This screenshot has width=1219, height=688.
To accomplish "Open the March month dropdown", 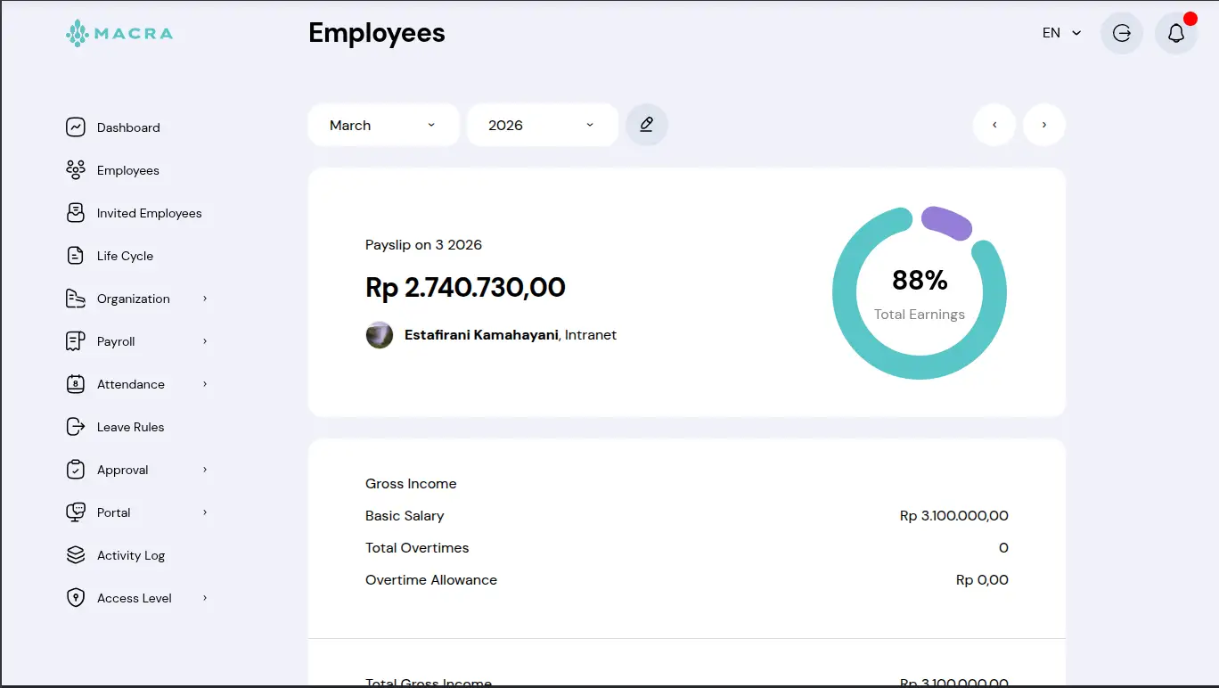I will click(383, 126).
